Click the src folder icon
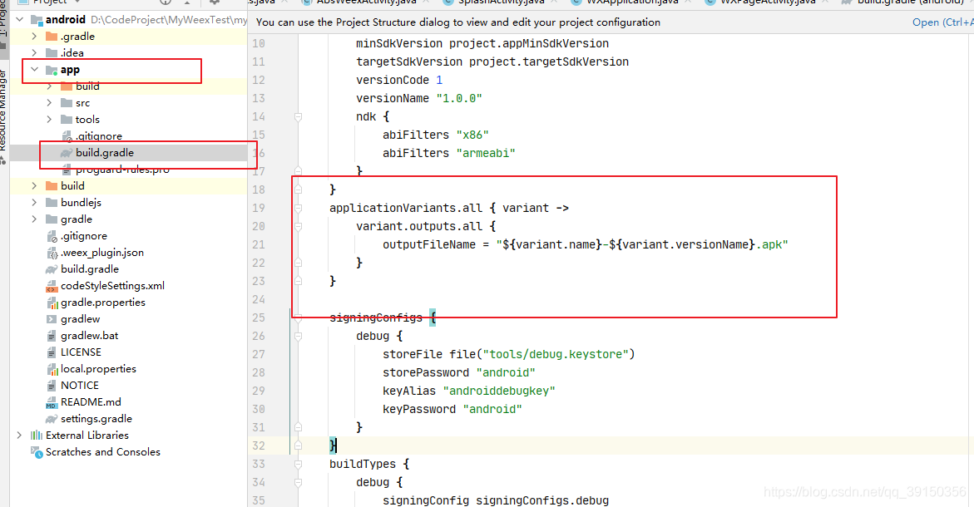974x507 pixels. 67,103
